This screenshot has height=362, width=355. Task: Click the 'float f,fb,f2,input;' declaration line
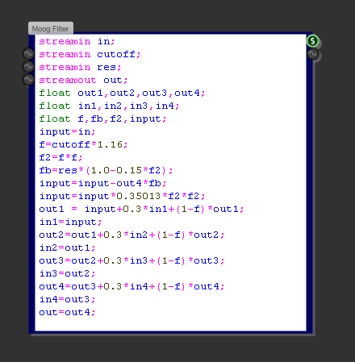[x=102, y=119]
